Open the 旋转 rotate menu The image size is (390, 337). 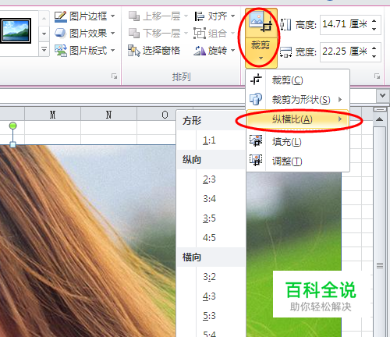pos(214,51)
